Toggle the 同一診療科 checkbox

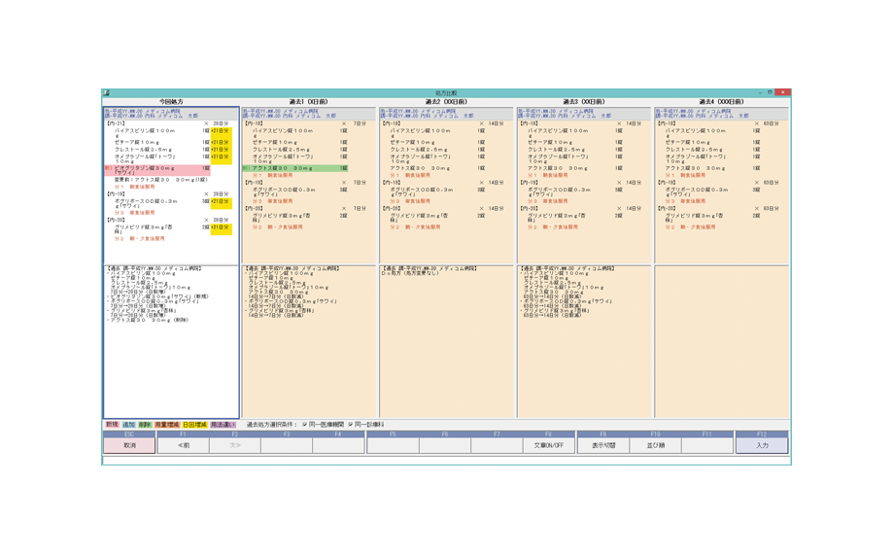pos(351,425)
